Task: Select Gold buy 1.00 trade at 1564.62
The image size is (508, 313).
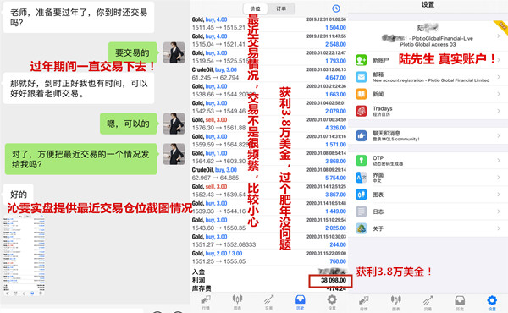Action: [269, 157]
